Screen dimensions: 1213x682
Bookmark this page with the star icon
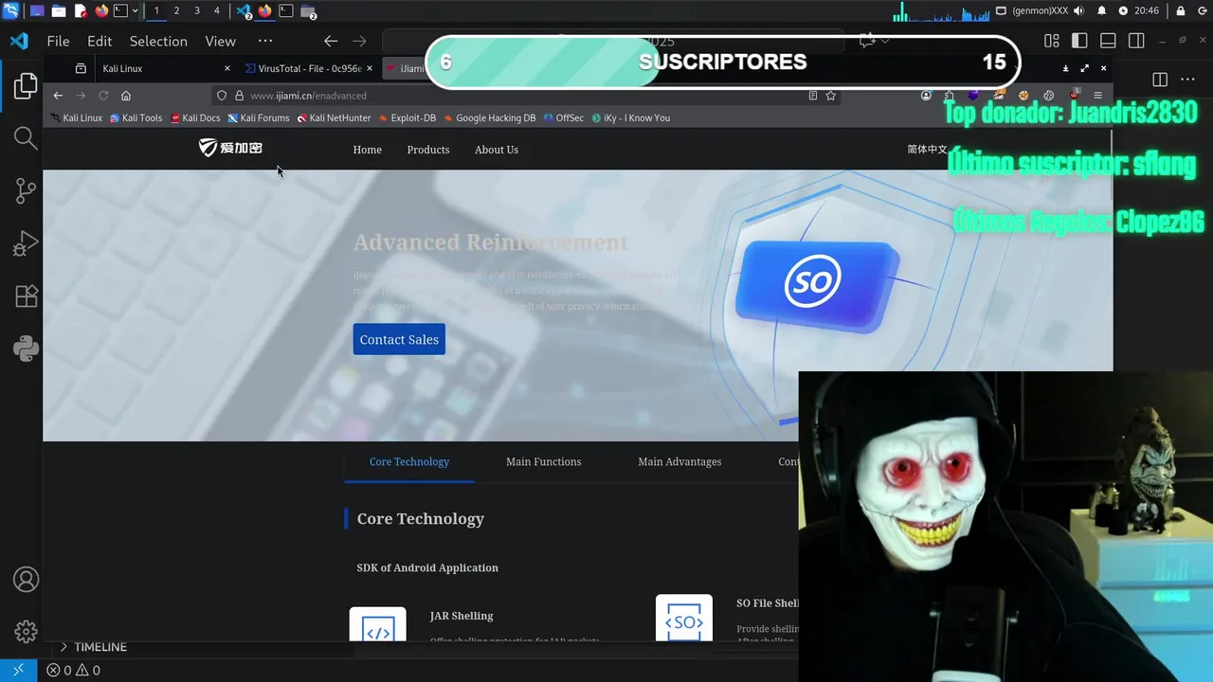(x=831, y=96)
